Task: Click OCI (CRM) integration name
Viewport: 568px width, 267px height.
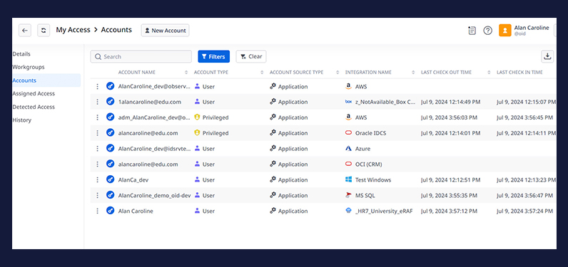Action: [x=368, y=164]
